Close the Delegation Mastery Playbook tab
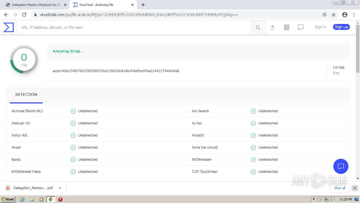This screenshot has height=203, width=360. coord(65,5)
